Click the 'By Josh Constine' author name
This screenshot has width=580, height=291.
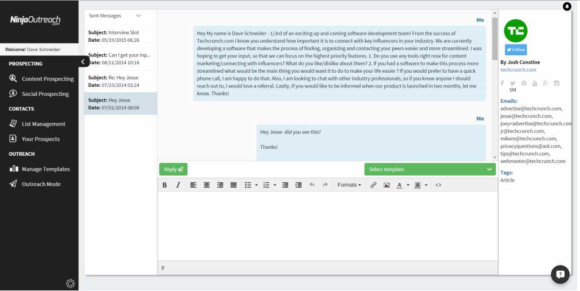click(520, 62)
